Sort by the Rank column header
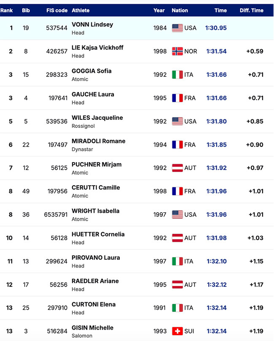The image size is (274, 341). pyautogui.click(x=7, y=11)
